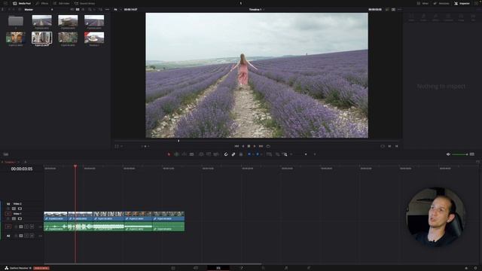Solo the A1 audio track
This screenshot has height=271, width=482.
pos(27,227)
